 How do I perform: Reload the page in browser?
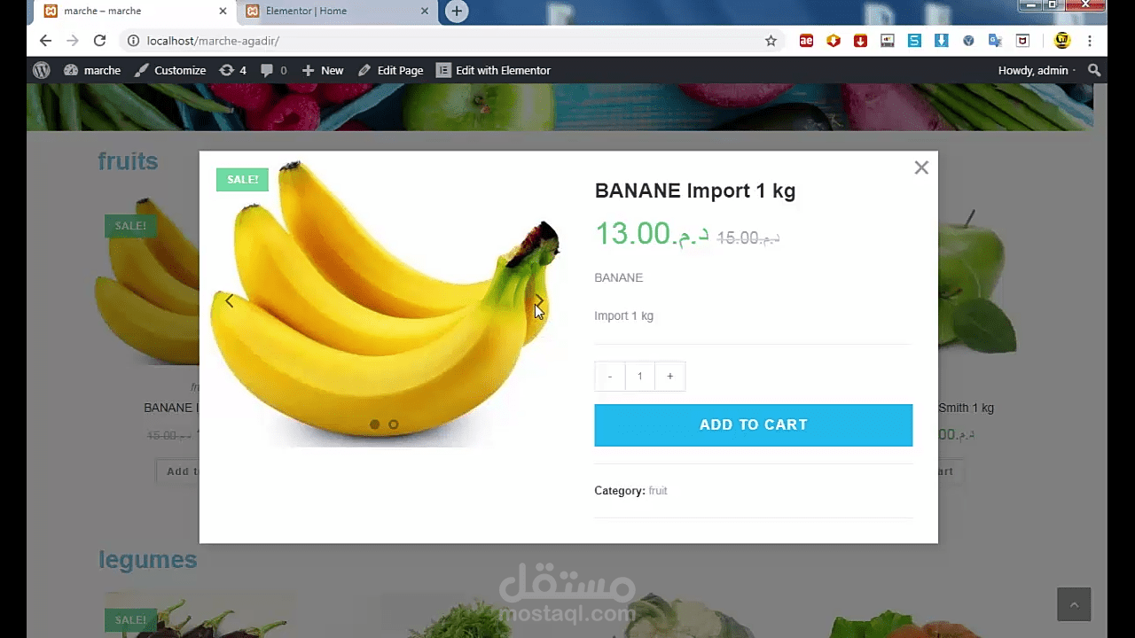(99, 41)
